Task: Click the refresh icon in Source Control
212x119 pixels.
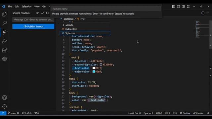Action: pyautogui.click(x=47, y=13)
